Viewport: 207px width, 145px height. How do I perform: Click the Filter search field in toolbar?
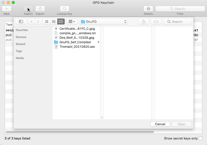point(180,9)
